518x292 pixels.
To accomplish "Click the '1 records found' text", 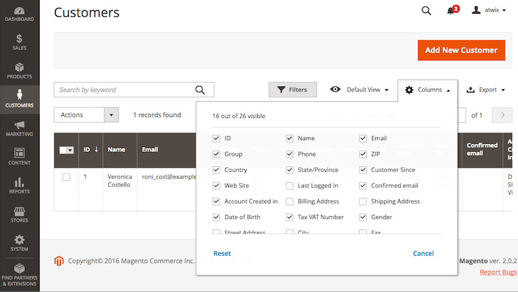I will (157, 115).
